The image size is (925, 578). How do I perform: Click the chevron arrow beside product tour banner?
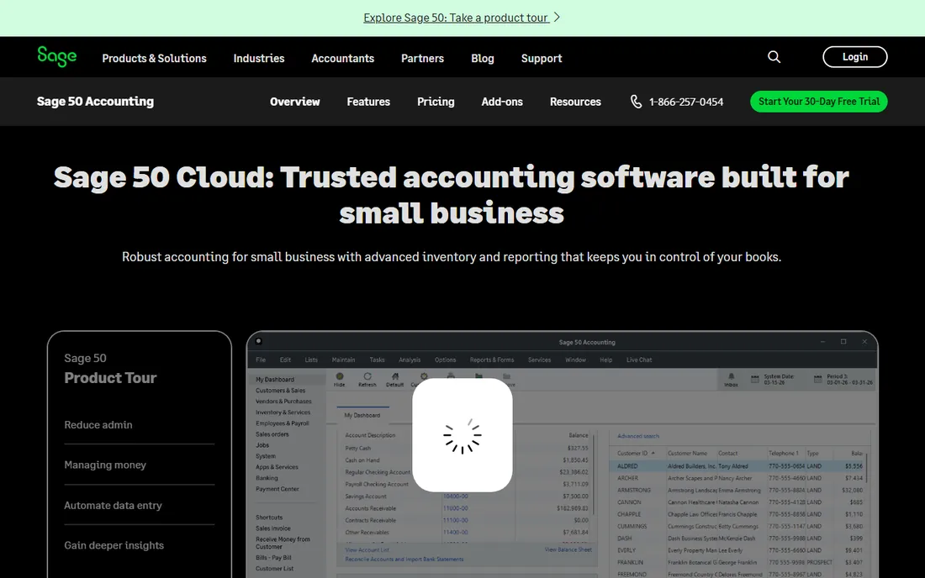(557, 18)
